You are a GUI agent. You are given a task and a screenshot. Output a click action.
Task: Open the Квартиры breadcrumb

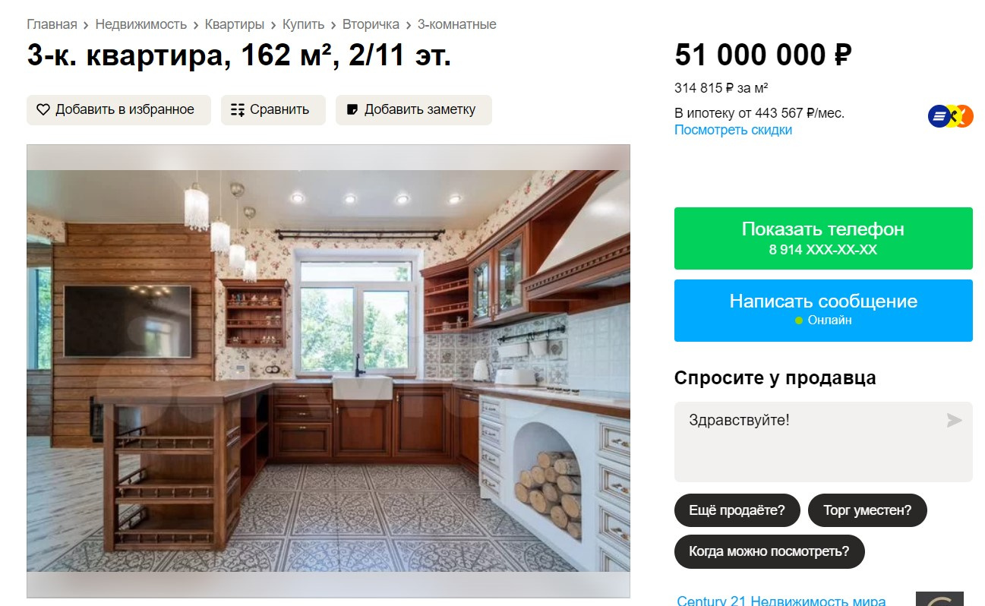pos(235,24)
